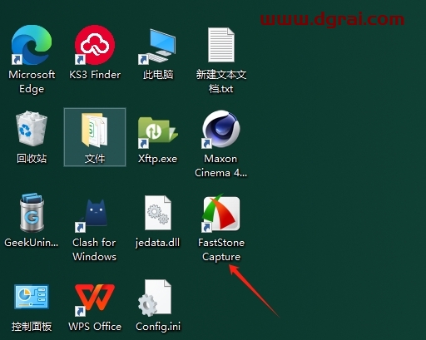This screenshot has width=426, height=340.
Task: Click the GeekUninstaller trash can icon
Action: [32, 213]
